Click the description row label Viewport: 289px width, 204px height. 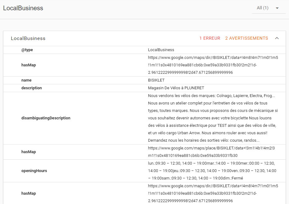(x=32, y=88)
